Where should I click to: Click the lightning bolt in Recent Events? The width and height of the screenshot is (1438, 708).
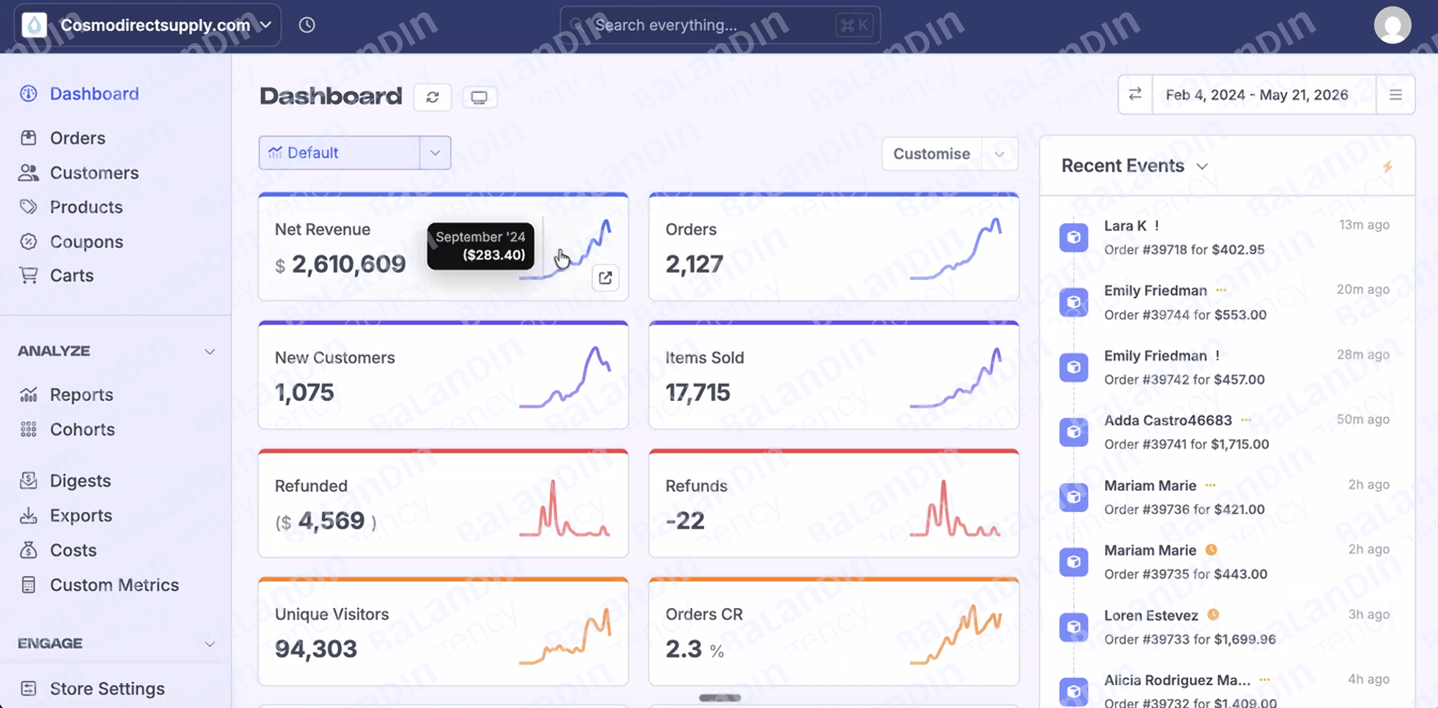coord(1387,166)
